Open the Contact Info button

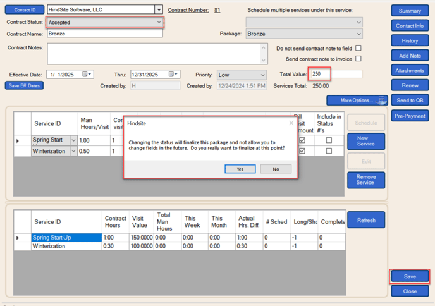(x=410, y=26)
